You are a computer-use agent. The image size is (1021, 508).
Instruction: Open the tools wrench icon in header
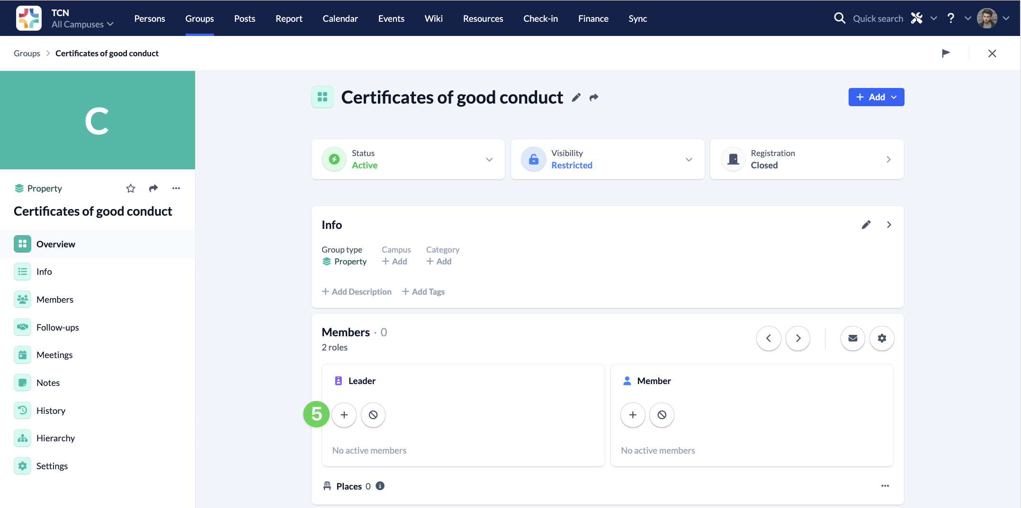pos(917,18)
